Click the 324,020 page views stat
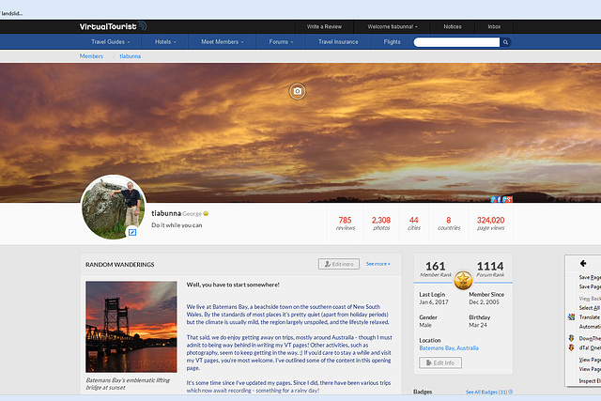This screenshot has width=601, height=401. pos(490,224)
